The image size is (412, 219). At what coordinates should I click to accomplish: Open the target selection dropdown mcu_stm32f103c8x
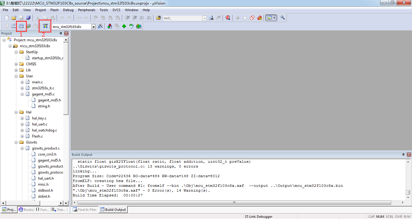(x=93, y=27)
